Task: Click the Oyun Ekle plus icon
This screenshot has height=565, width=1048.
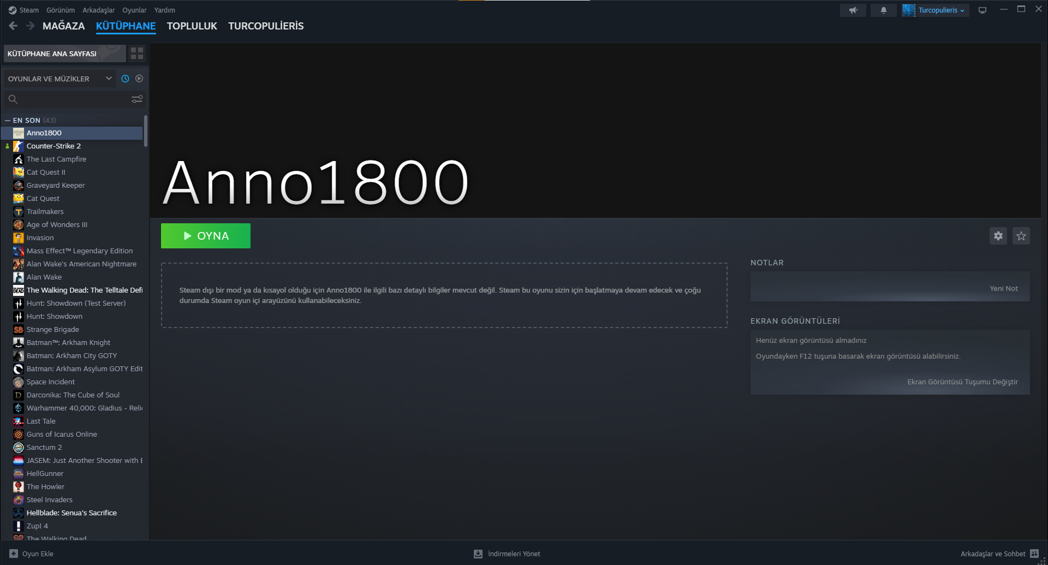Action: click(x=14, y=554)
